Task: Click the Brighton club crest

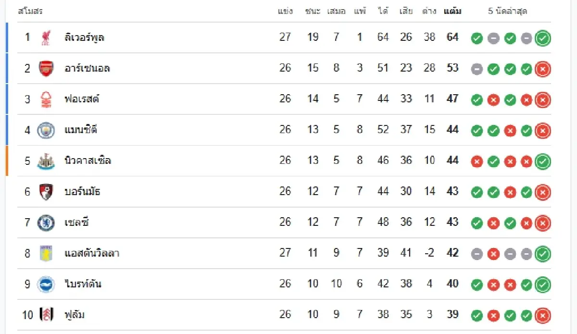Action: tap(46, 284)
